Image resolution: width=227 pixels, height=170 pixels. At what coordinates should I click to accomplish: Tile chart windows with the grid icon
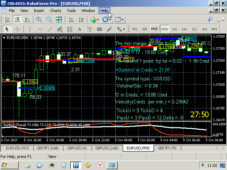(59, 19)
